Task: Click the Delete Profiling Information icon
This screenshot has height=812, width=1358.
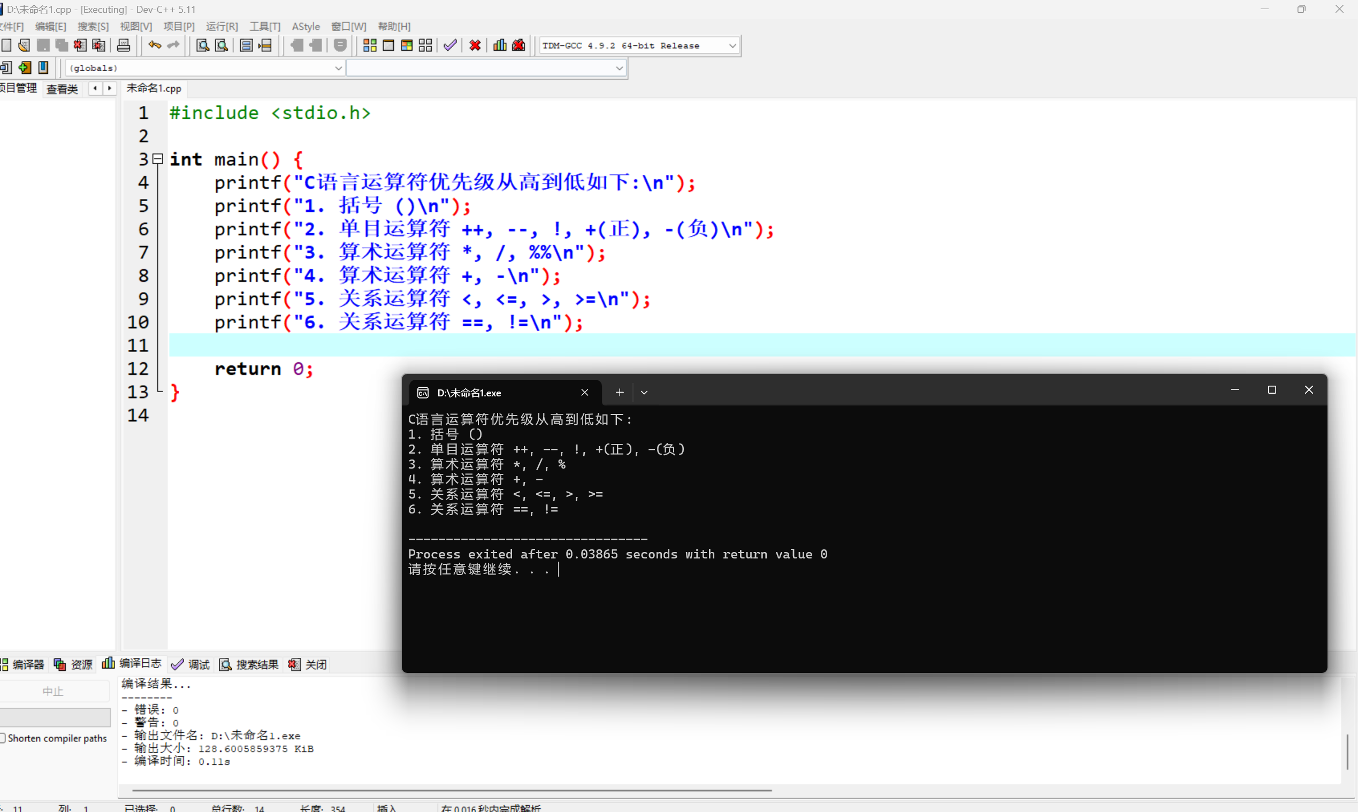Action: 518,45
